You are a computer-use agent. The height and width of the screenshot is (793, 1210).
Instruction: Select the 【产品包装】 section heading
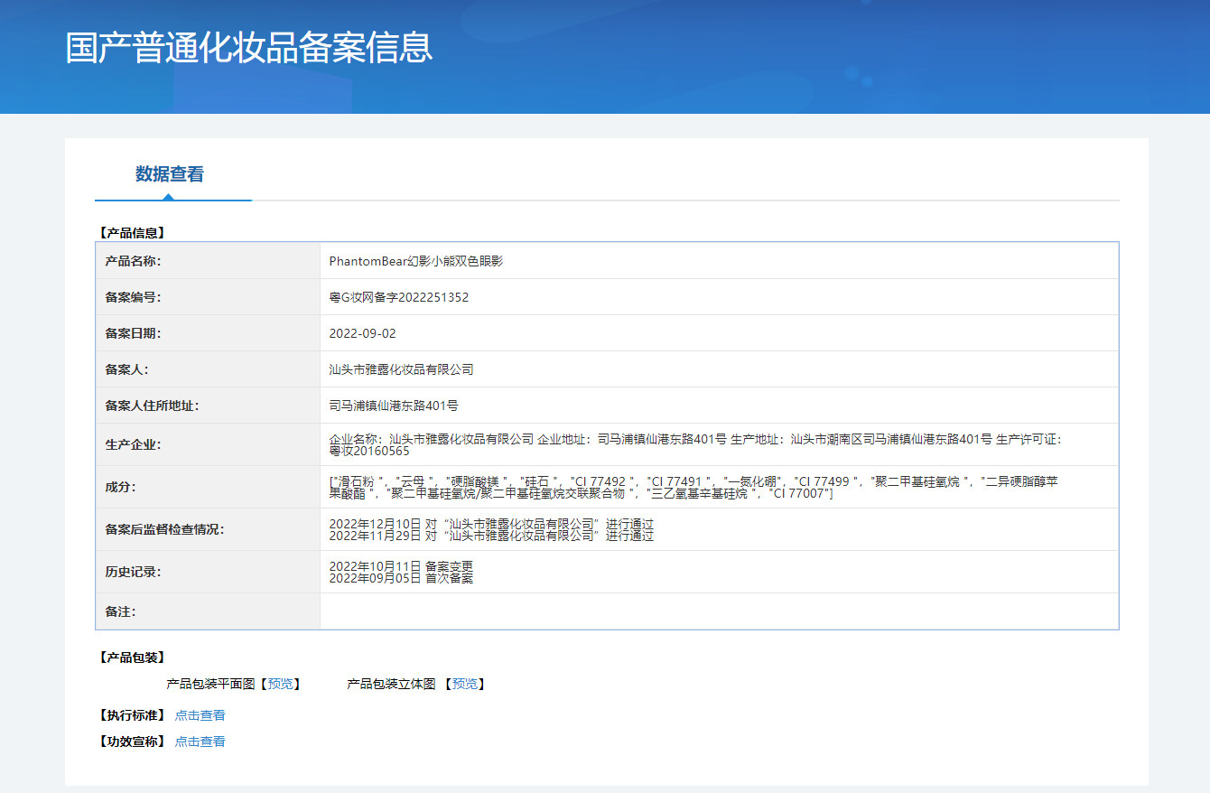132,658
